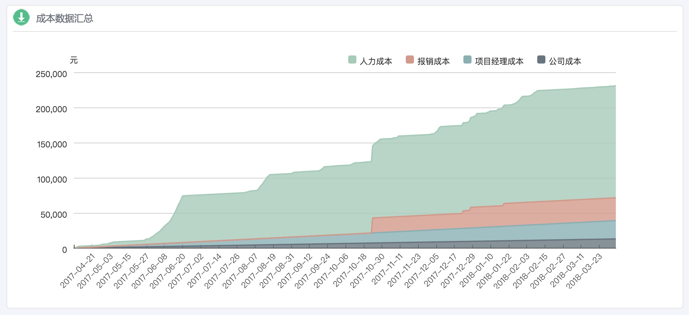Click the 2017-10-30 date label
The height and width of the screenshot is (315, 689).
(367, 271)
